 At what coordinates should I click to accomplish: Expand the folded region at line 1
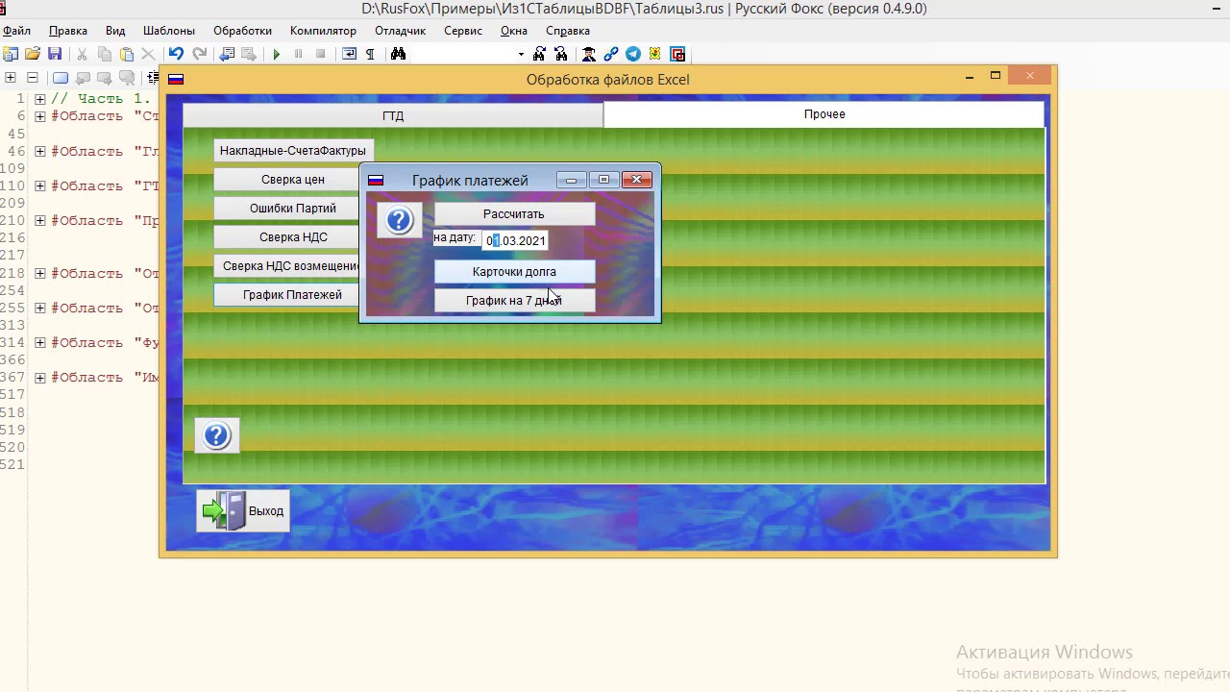(40, 99)
